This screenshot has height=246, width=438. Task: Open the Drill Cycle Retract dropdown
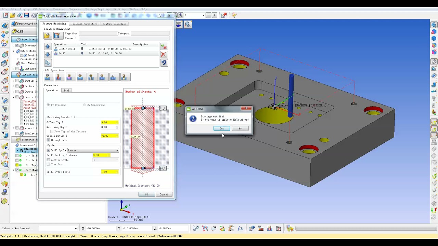pyautogui.click(x=93, y=150)
